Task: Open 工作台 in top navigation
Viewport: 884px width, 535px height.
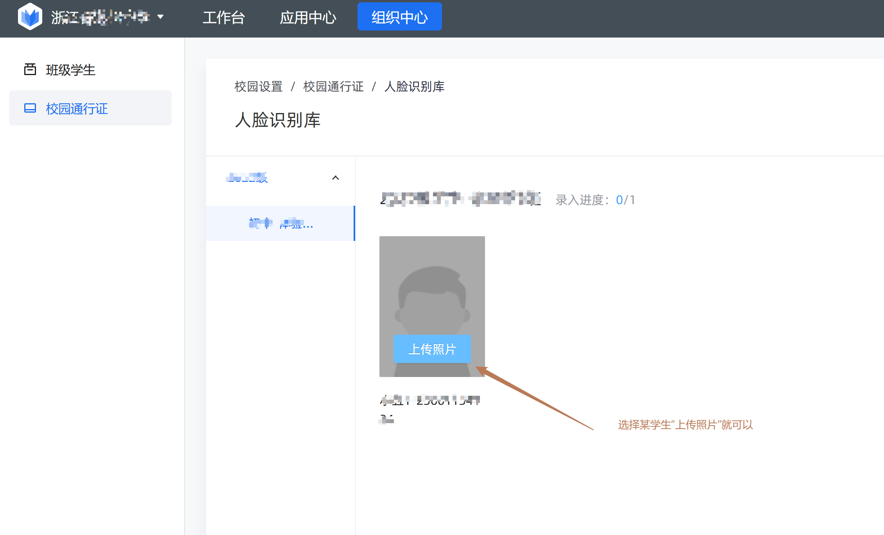Action: (x=223, y=18)
